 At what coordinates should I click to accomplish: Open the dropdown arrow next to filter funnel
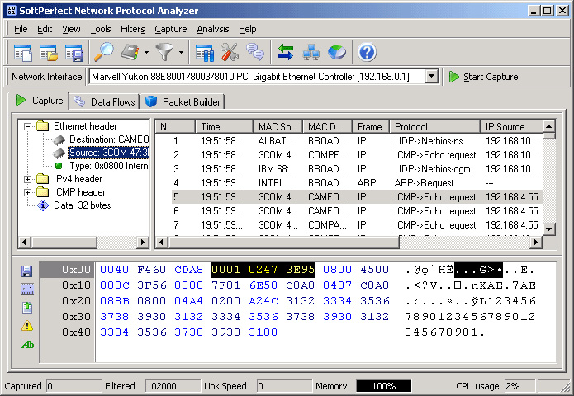coord(181,53)
